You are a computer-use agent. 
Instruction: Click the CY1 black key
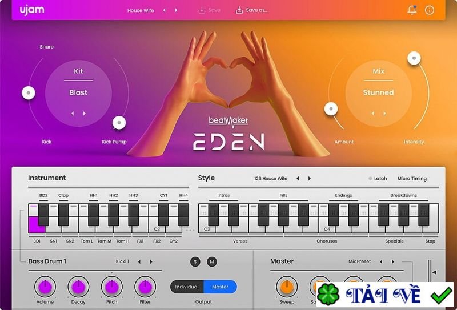pyautogui.click(x=163, y=215)
